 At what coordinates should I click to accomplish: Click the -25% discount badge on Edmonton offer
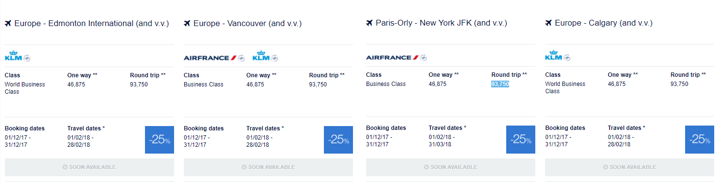[x=160, y=140]
